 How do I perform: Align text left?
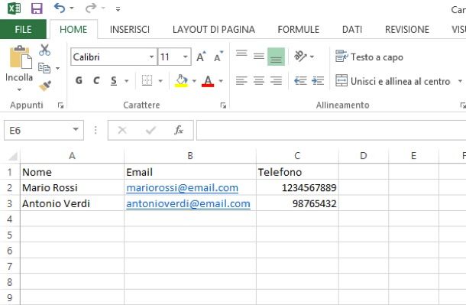[x=241, y=80]
